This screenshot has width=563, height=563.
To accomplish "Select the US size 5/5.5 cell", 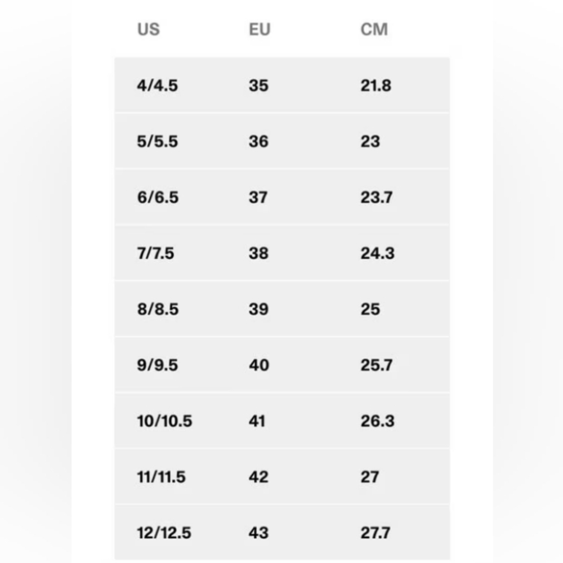I will pyautogui.click(x=157, y=141).
